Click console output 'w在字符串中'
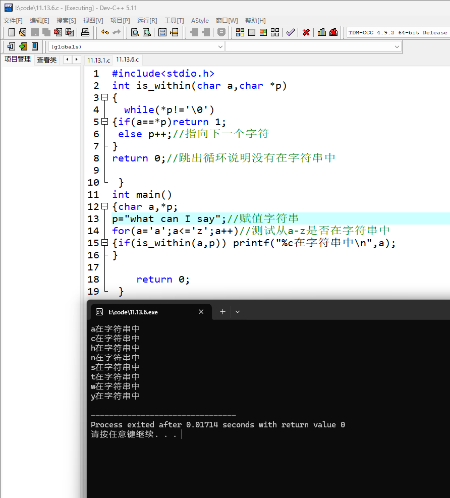Screen dimensions: 450x498 115,386
